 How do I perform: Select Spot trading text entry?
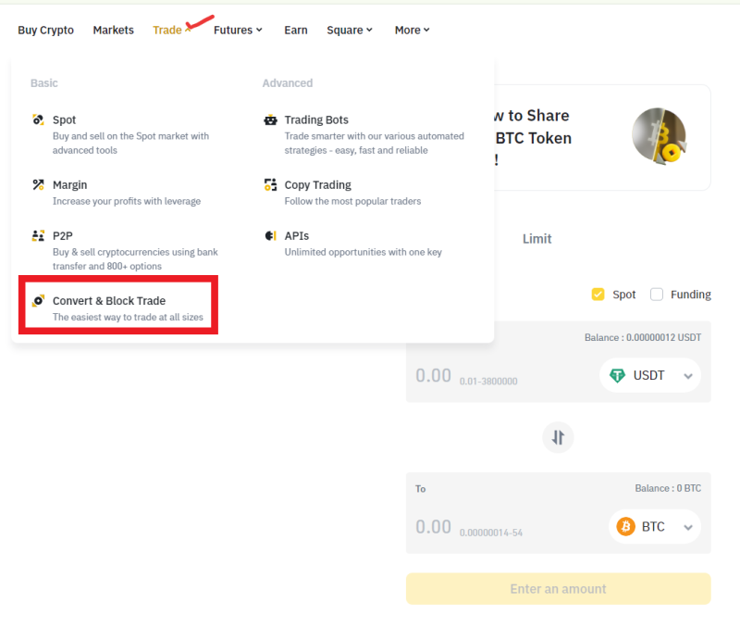pyautogui.click(x=64, y=120)
